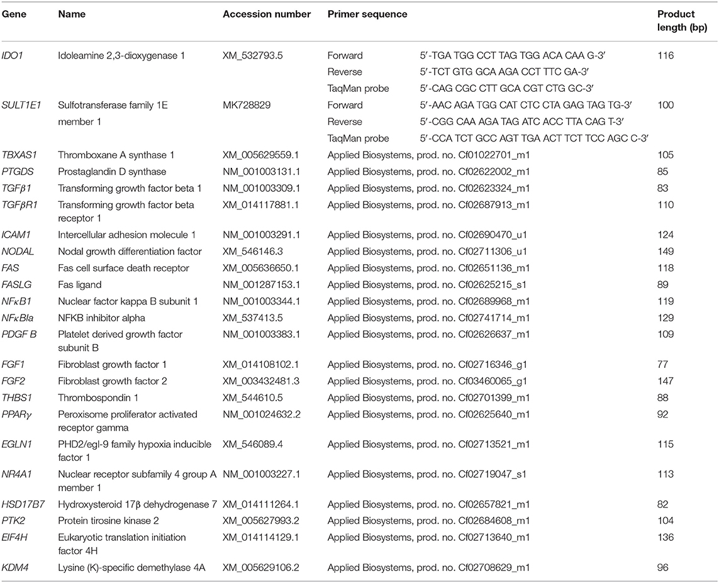
Task: Click accession MK728829
Action: (x=246, y=105)
